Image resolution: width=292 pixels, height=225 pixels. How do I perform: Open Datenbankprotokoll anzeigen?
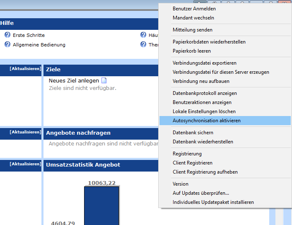click(x=225, y=93)
